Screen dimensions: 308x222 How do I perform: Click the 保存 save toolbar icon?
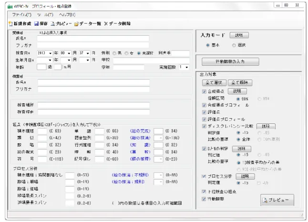tap(36, 24)
